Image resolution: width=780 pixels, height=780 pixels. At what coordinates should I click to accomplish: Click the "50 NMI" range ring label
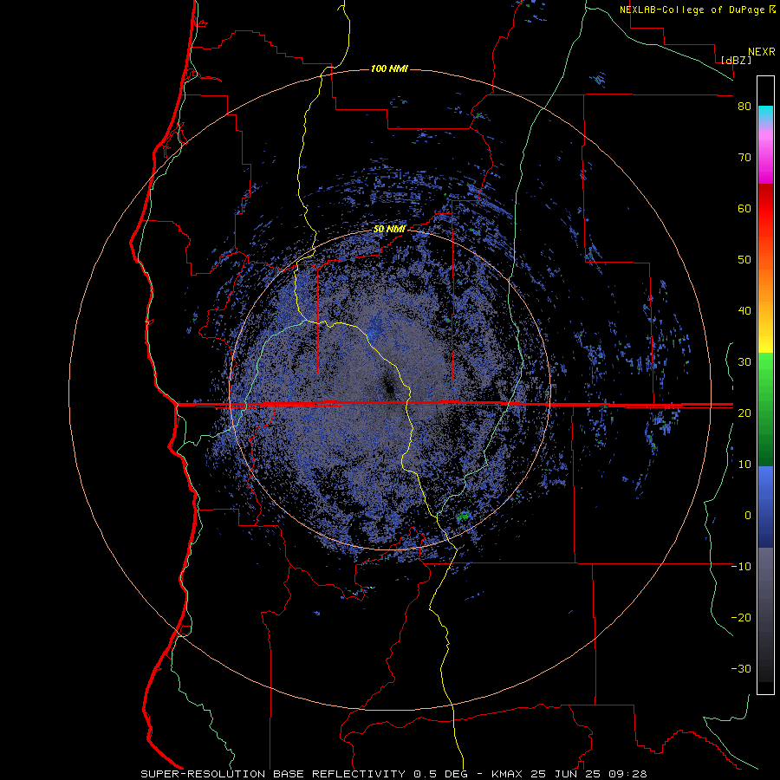[x=389, y=230]
